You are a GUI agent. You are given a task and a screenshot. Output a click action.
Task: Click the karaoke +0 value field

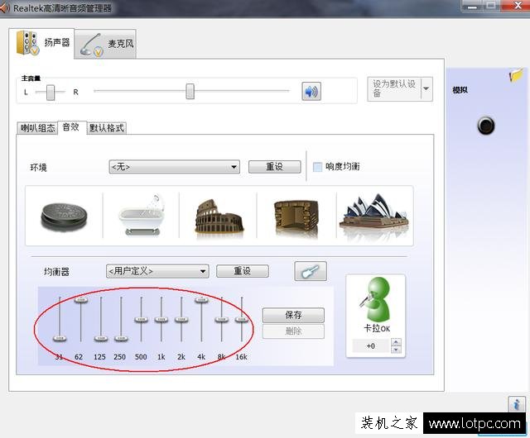click(371, 346)
